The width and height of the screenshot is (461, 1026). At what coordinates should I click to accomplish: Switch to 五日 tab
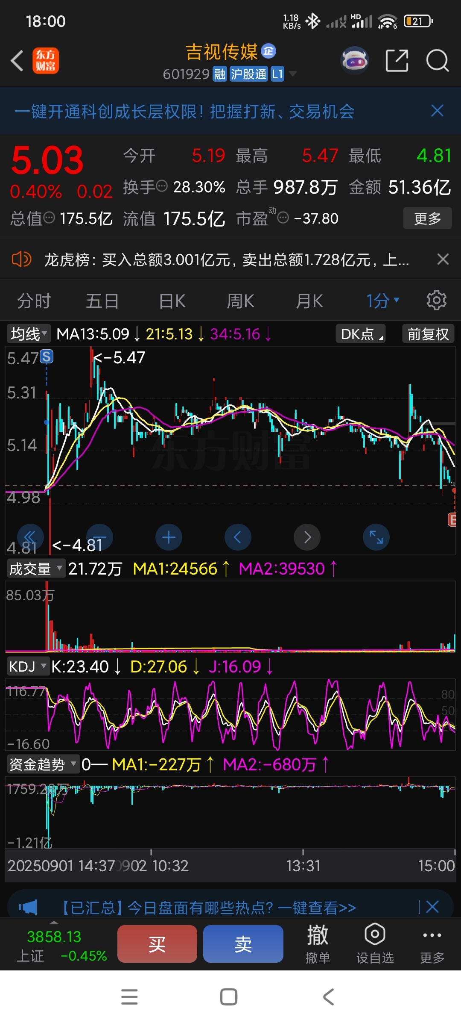pos(102,301)
